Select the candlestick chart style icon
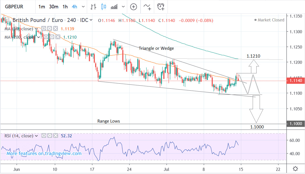The height and width of the screenshot is (174, 305). [104, 7]
